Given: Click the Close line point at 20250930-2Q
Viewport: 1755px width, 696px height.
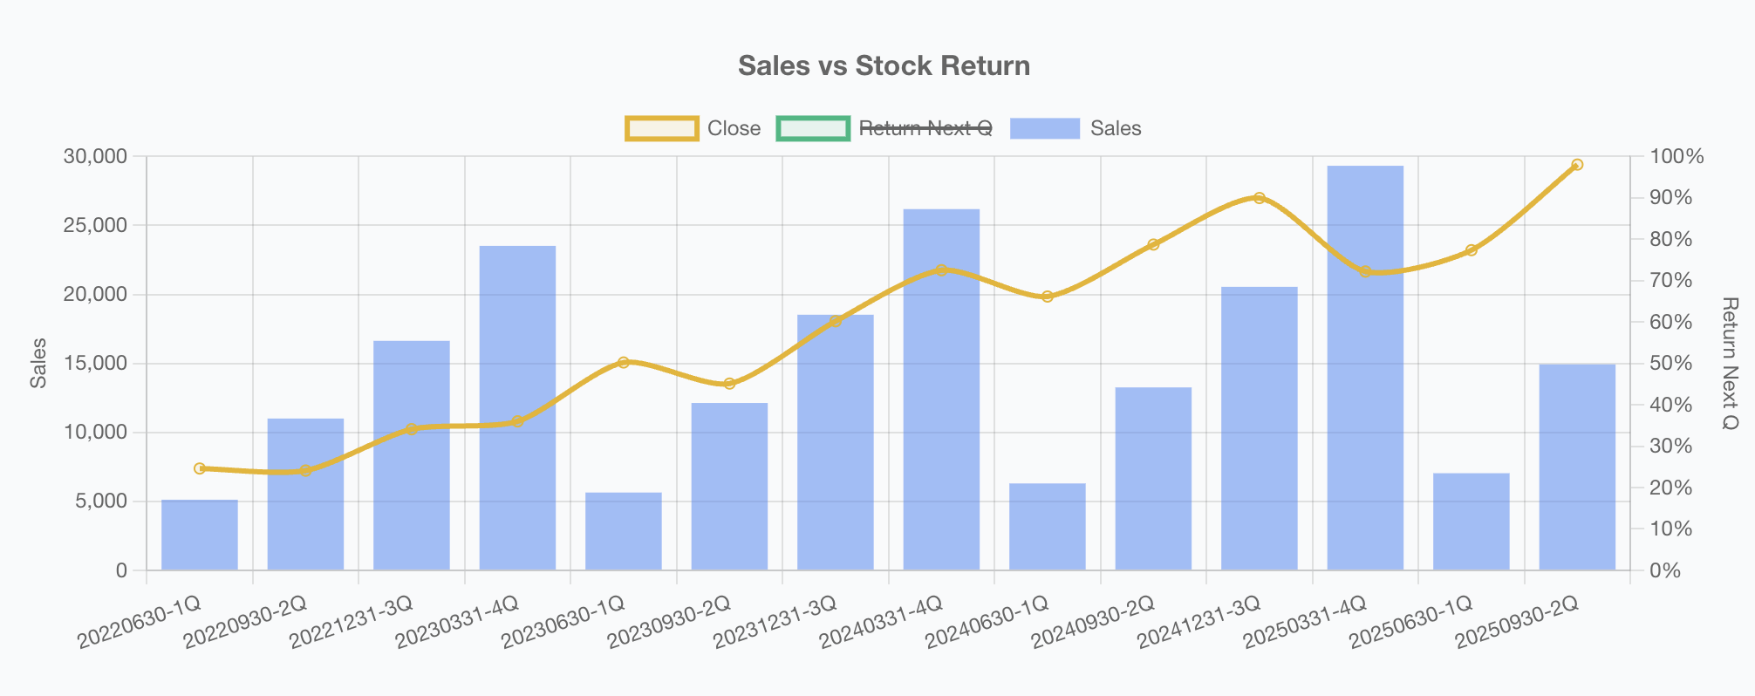Looking at the screenshot, I should click(1577, 165).
